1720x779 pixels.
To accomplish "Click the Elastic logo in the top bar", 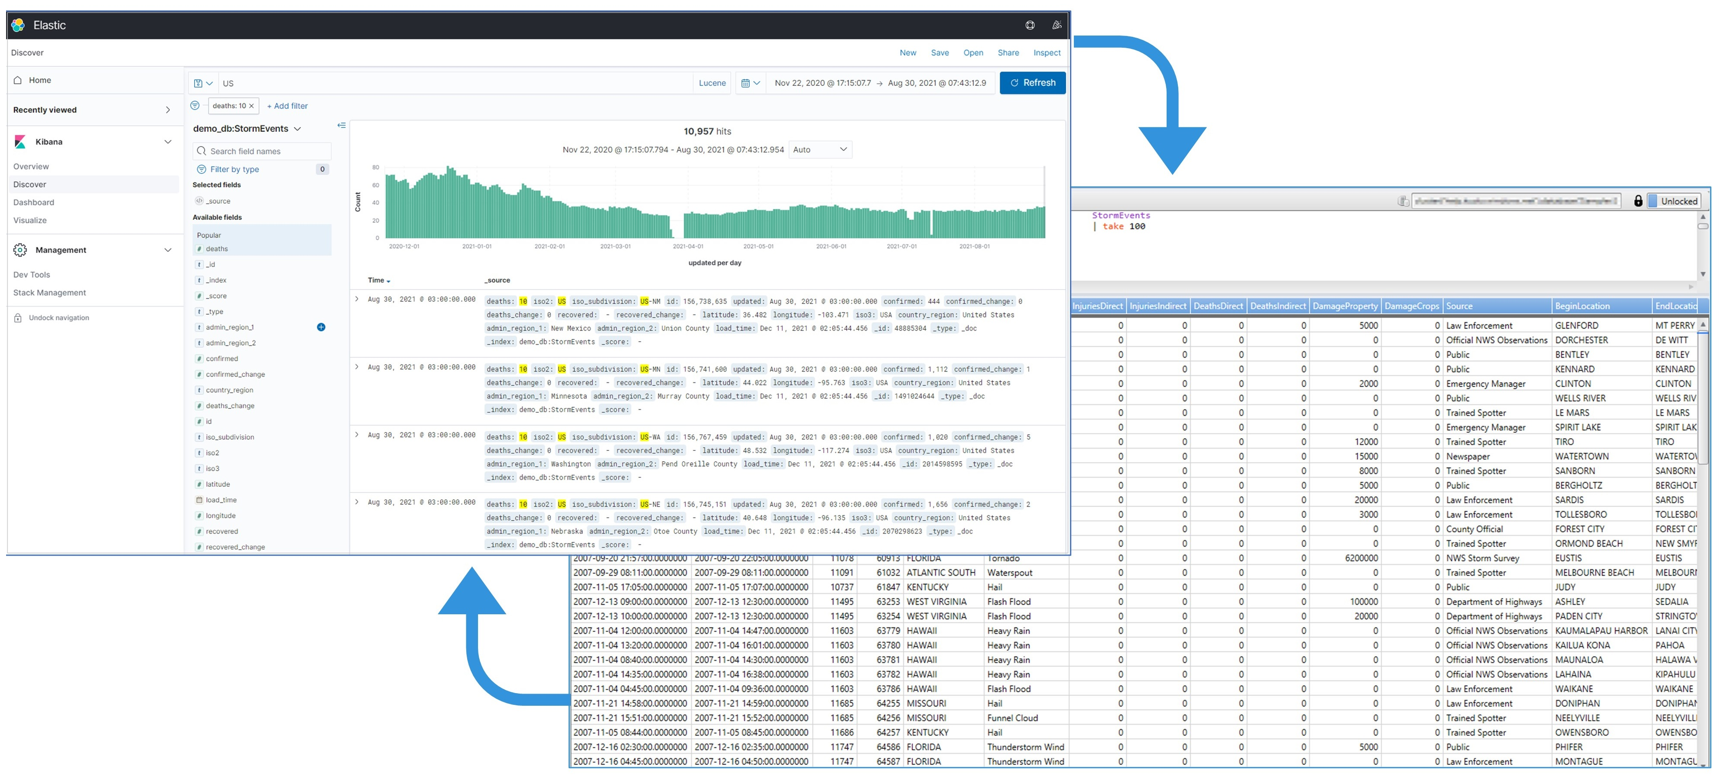I will click(18, 25).
